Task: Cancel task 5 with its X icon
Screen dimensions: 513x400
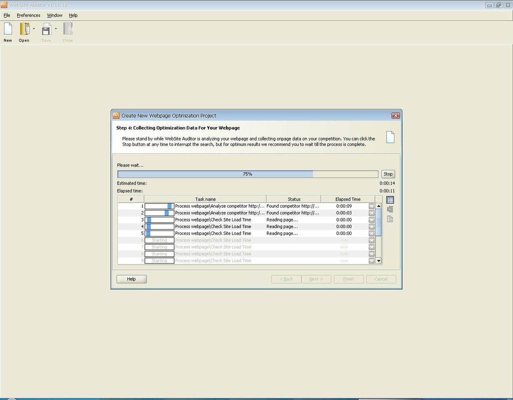Action: tap(371, 233)
